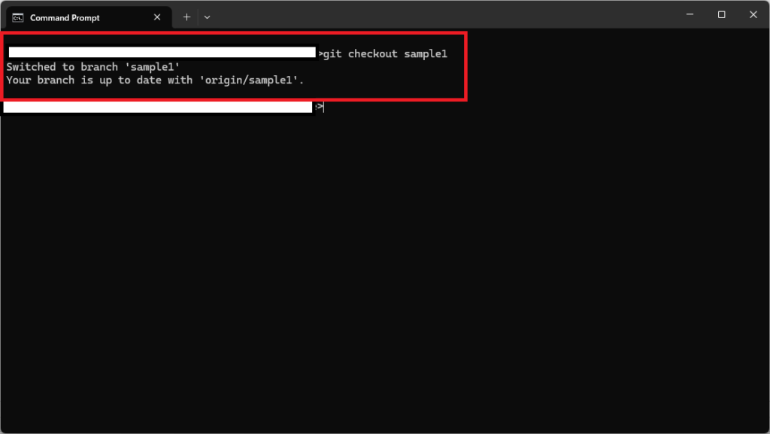Click the maximize window icon

coord(720,14)
